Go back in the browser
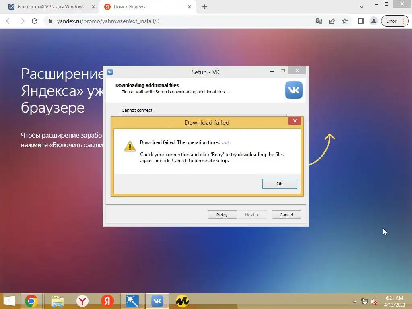412x309 pixels. point(9,21)
